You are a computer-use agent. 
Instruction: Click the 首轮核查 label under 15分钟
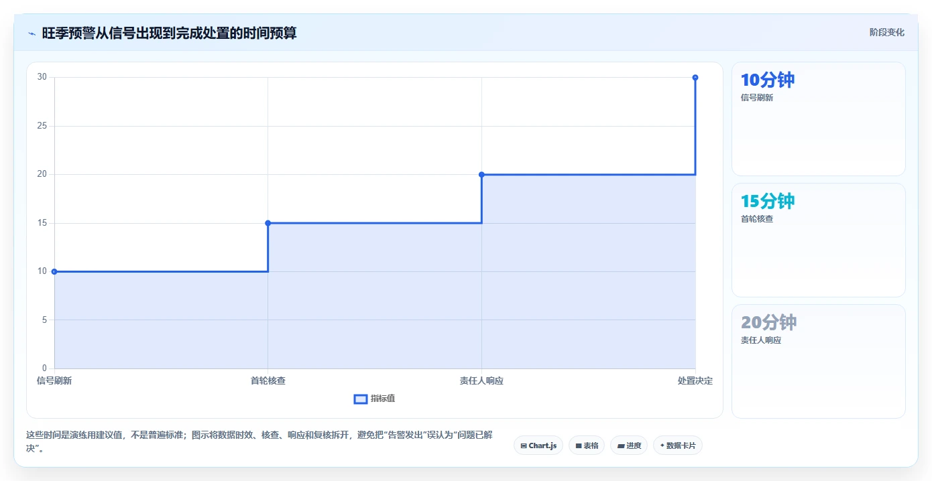757,219
